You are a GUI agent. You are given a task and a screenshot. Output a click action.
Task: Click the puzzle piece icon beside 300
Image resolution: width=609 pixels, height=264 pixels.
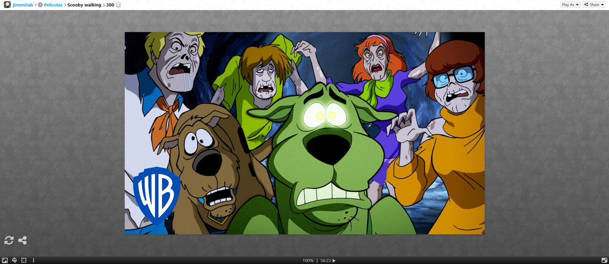pyautogui.click(x=118, y=5)
